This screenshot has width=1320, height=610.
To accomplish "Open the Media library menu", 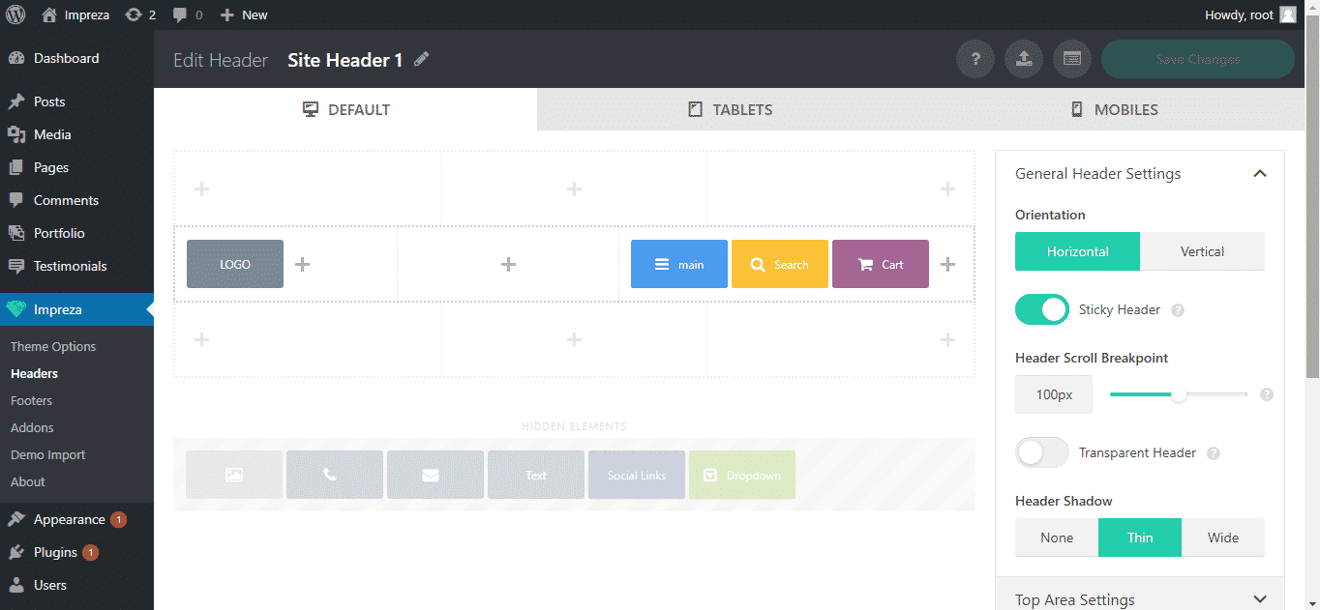I will click(x=76, y=134).
